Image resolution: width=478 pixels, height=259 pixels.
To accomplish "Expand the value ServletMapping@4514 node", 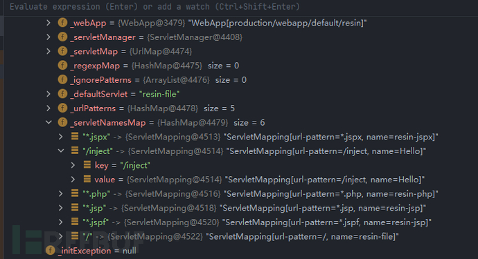I will coord(73,180).
